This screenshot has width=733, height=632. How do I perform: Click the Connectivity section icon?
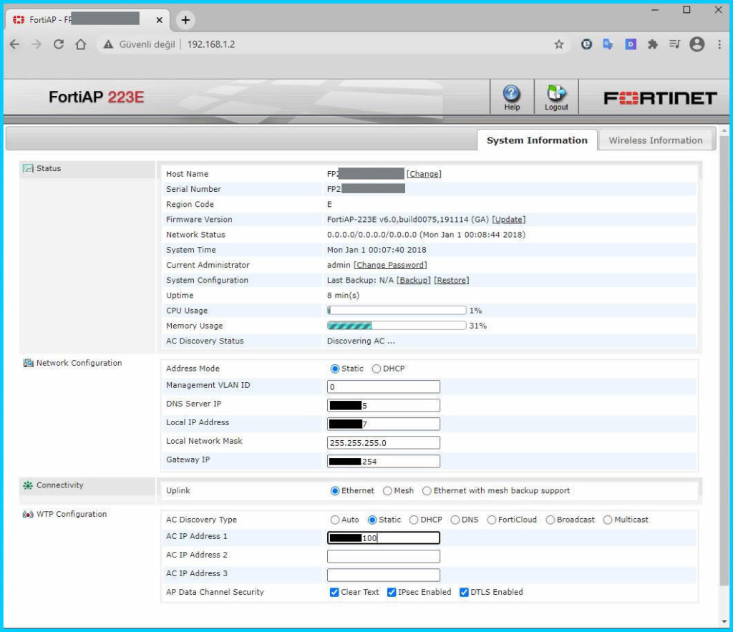tap(28, 485)
